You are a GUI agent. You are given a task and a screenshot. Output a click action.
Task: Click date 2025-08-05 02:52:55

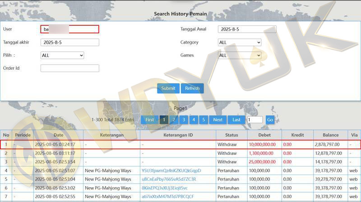[x=55, y=197]
